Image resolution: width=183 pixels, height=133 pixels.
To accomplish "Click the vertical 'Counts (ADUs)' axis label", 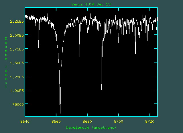I will coord(6,63).
